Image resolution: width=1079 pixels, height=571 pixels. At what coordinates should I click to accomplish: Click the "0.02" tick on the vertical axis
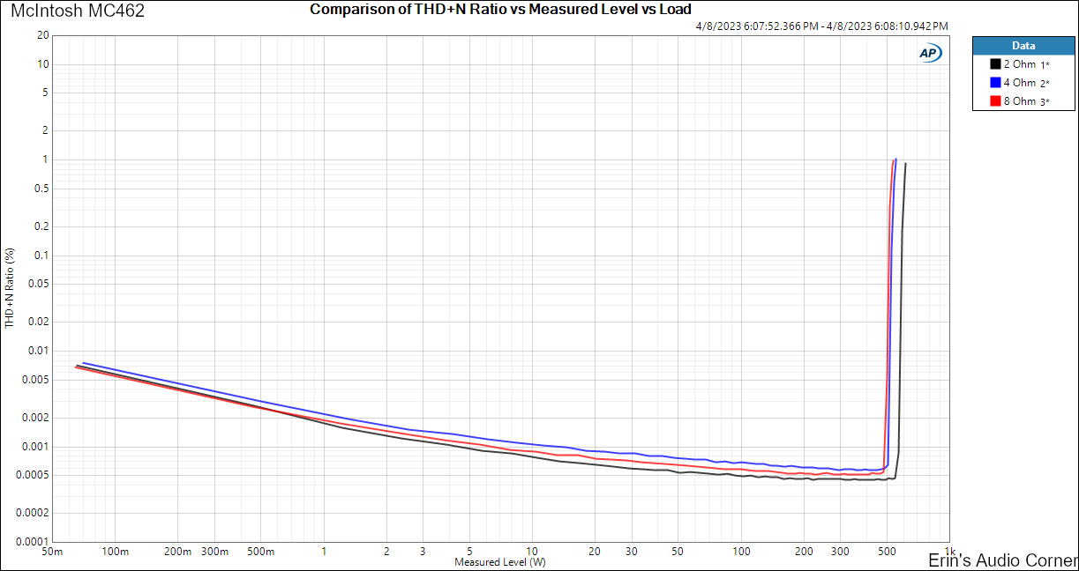click(39, 322)
